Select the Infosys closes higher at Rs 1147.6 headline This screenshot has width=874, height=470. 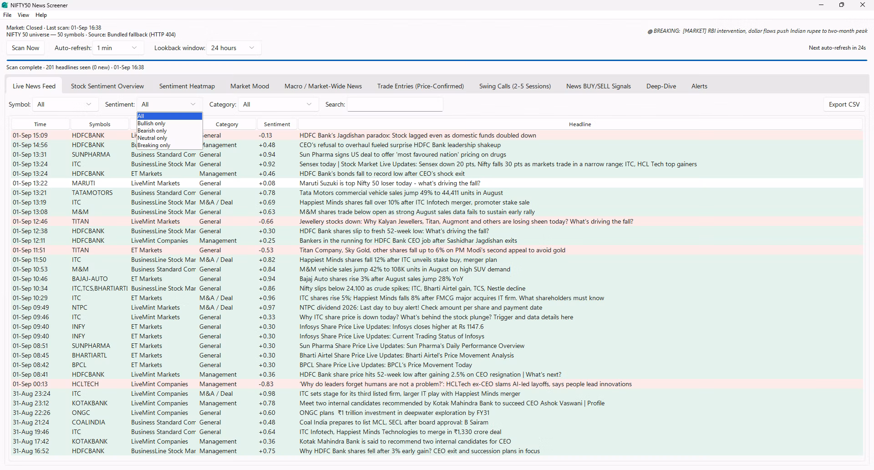[x=391, y=327]
